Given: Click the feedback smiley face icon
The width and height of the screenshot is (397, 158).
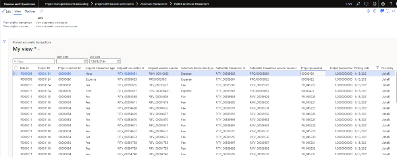Looking at the screenshot, I should [x=375, y=4].
